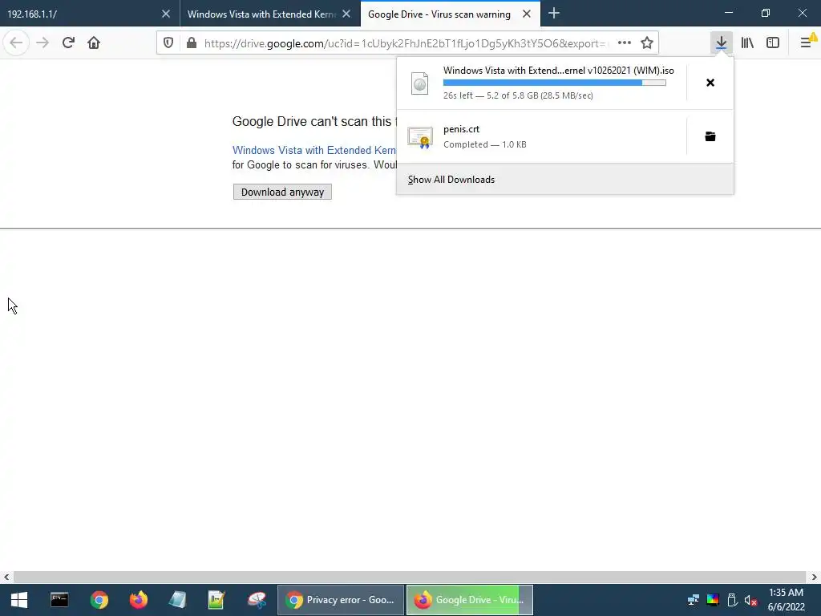The width and height of the screenshot is (821, 616).
Task: Open the Windows Vista with Extended Kernel link
Action: pos(314,150)
